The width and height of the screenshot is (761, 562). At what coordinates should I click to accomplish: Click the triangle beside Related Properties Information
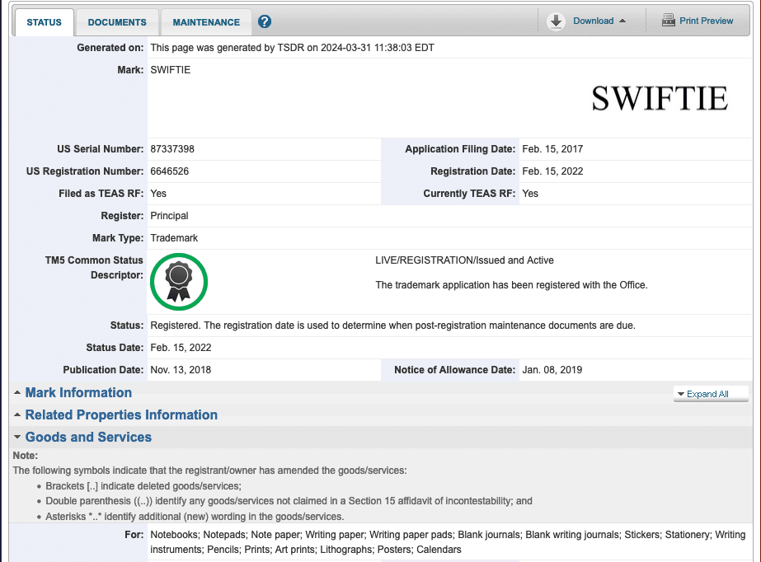pyautogui.click(x=17, y=414)
